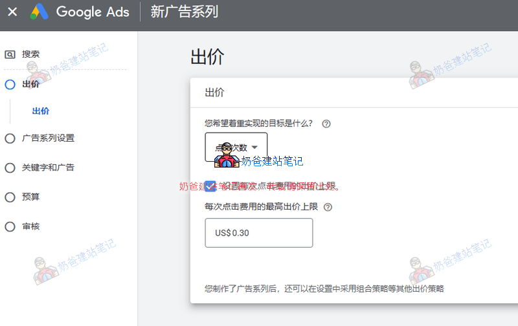Select the 出价 step circle in sidebar
Viewport: 518px width, 326px height.
point(10,85)
